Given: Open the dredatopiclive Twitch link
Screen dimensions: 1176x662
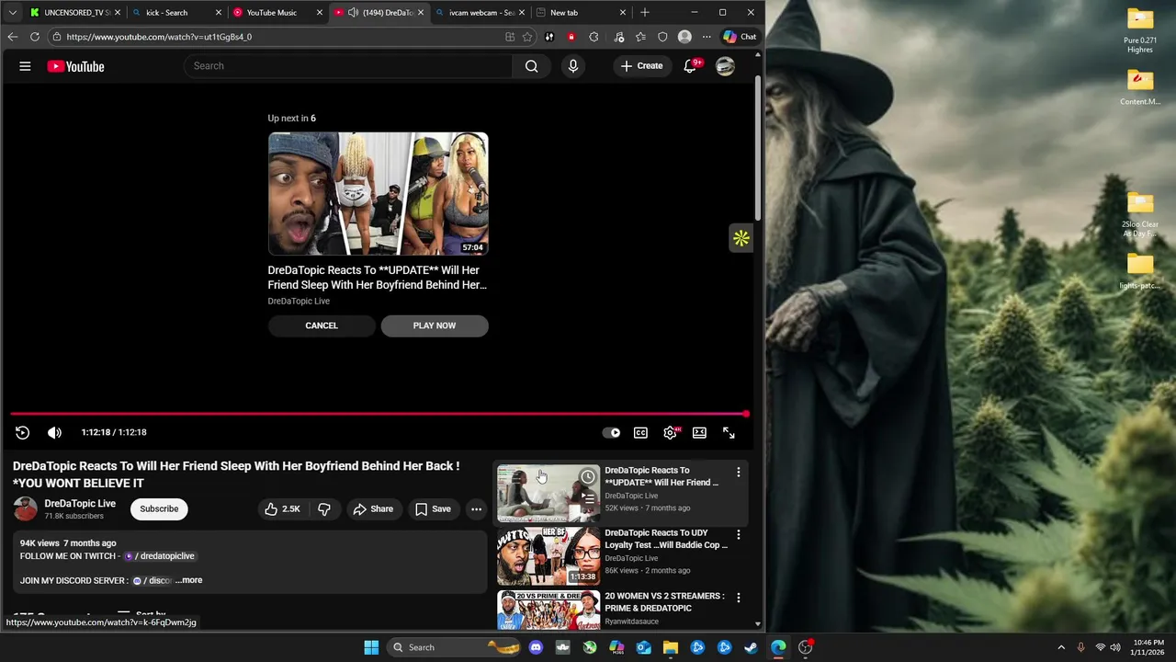Looking at the screenshot, I should pos(160,556).
